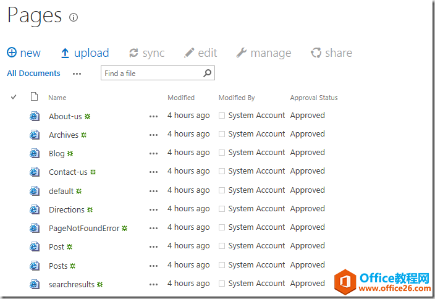This screenshot has width=435, height=299.
Task: Click the document type column icon
Action: pos(35,97)
